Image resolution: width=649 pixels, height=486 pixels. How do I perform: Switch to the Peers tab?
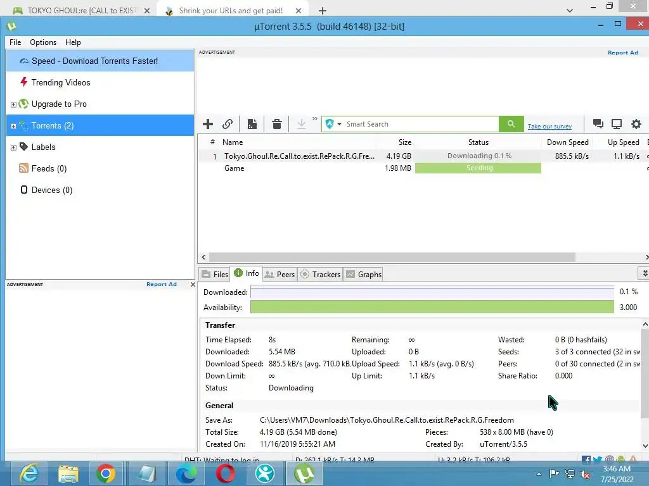click(x=280, y=275)
